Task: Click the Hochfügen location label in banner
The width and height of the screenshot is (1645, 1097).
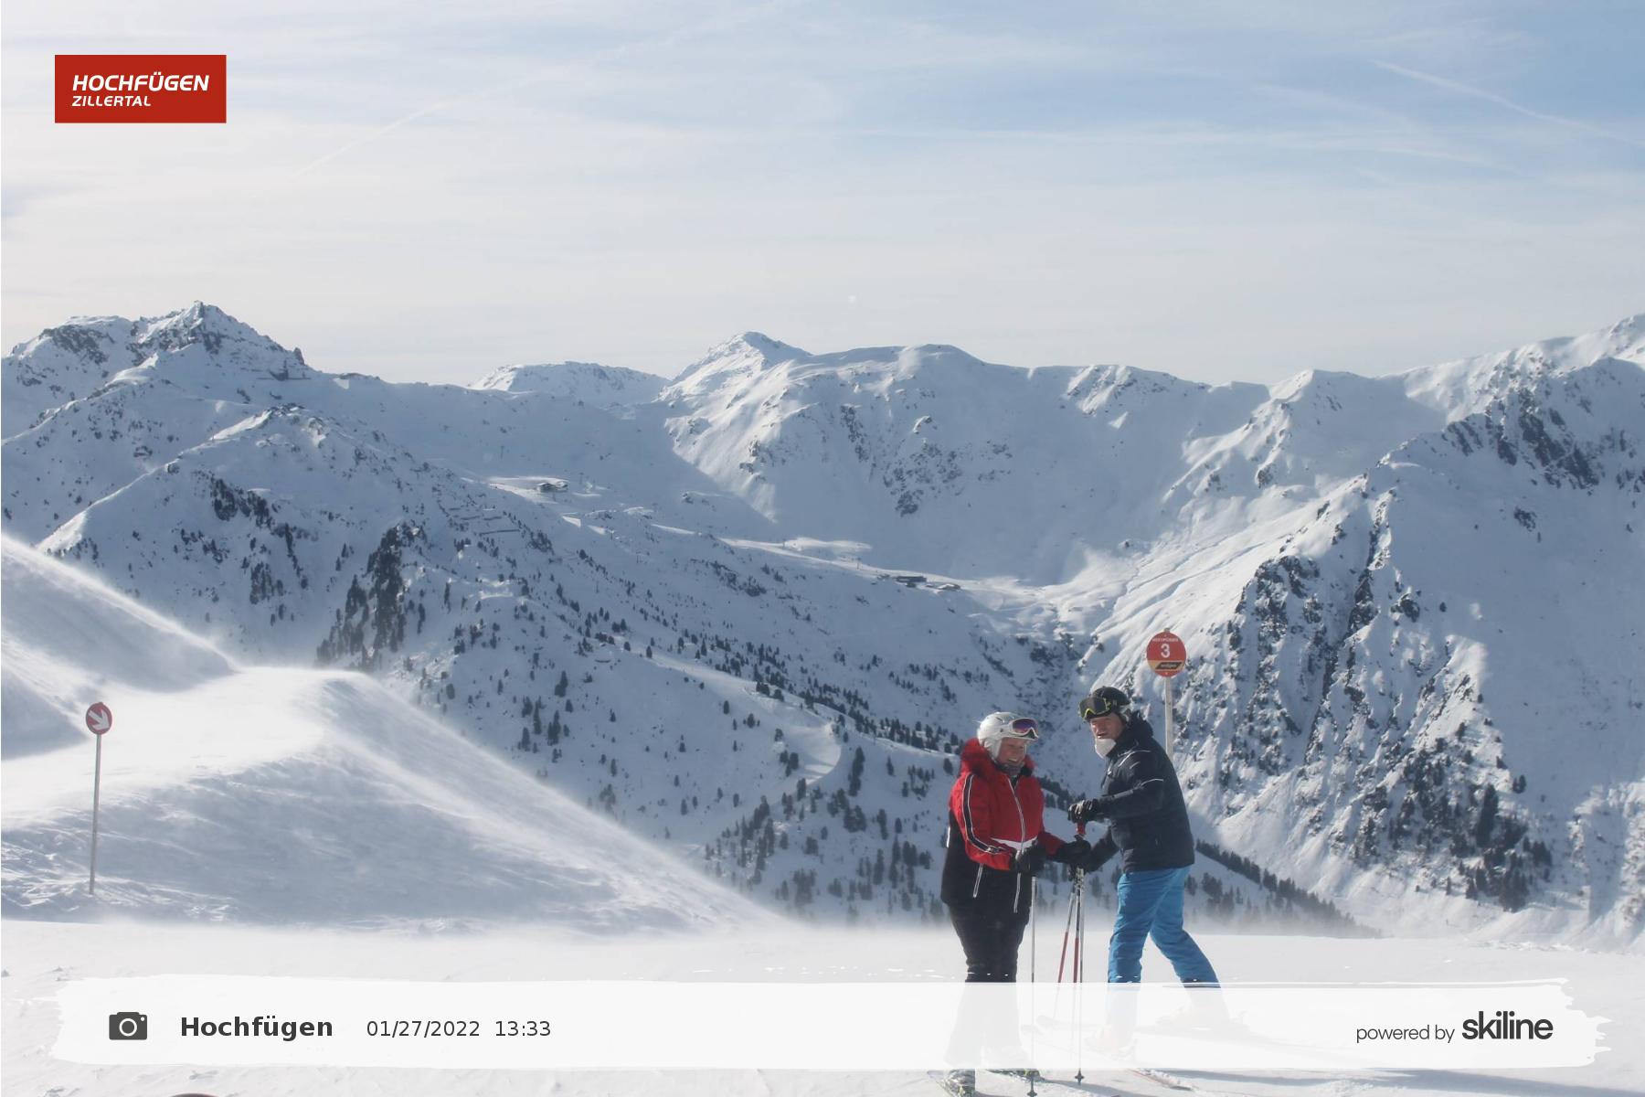Action: [x=256, y=1028]
